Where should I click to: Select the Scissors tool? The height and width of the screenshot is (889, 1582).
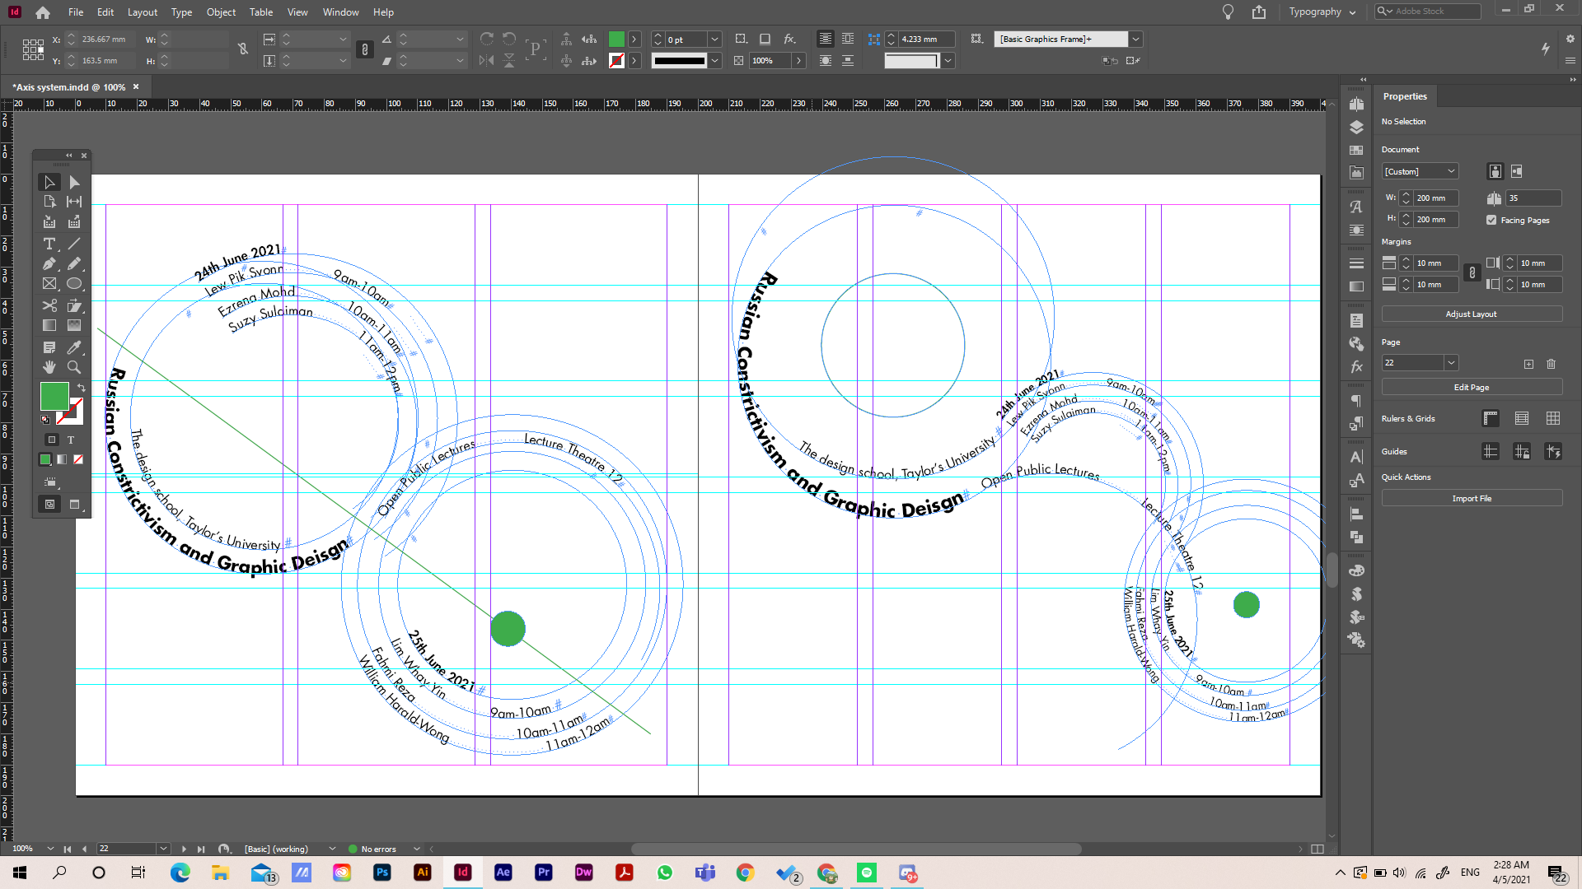(x=49, y=305)
